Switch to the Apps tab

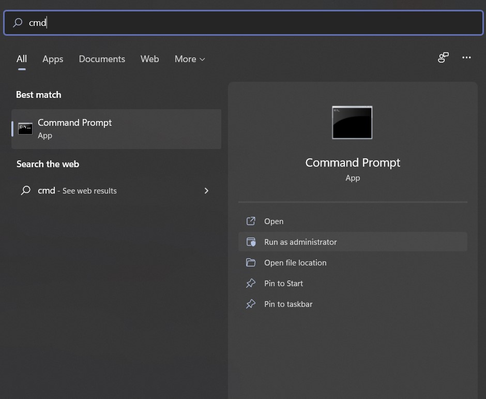[53, 59]
